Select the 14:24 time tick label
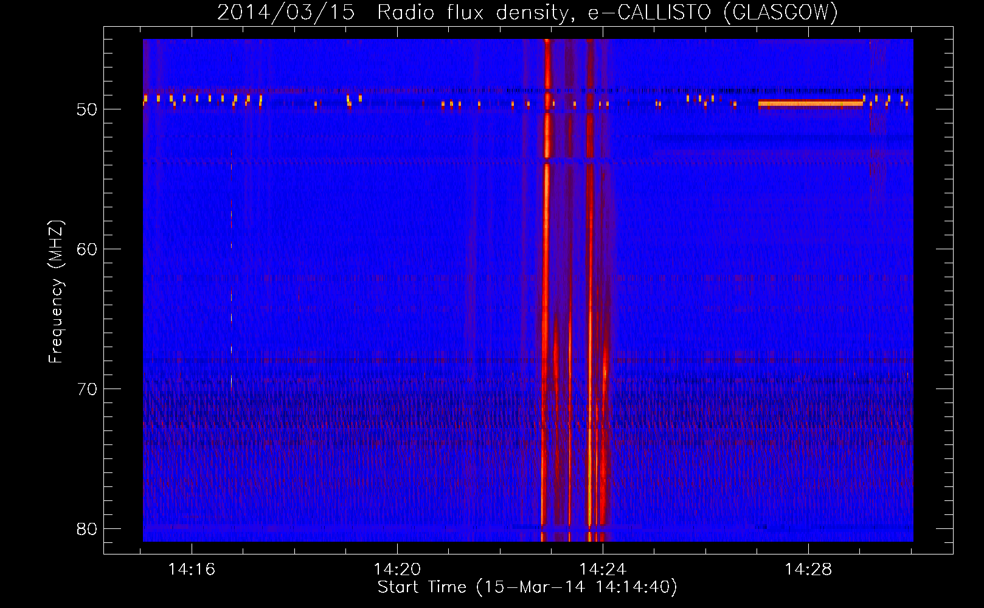 [603, 569]
